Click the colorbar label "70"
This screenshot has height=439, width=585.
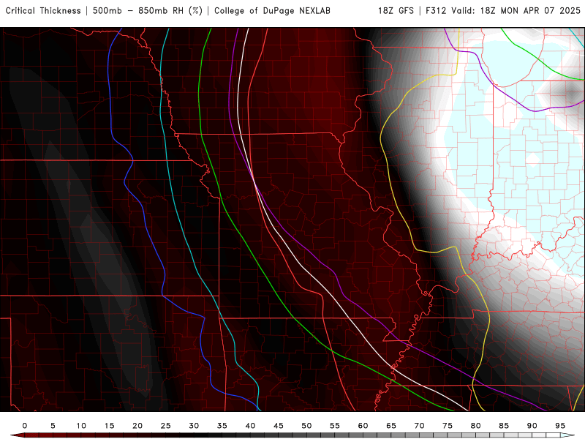pyautogui.click(x=419, y=426)
